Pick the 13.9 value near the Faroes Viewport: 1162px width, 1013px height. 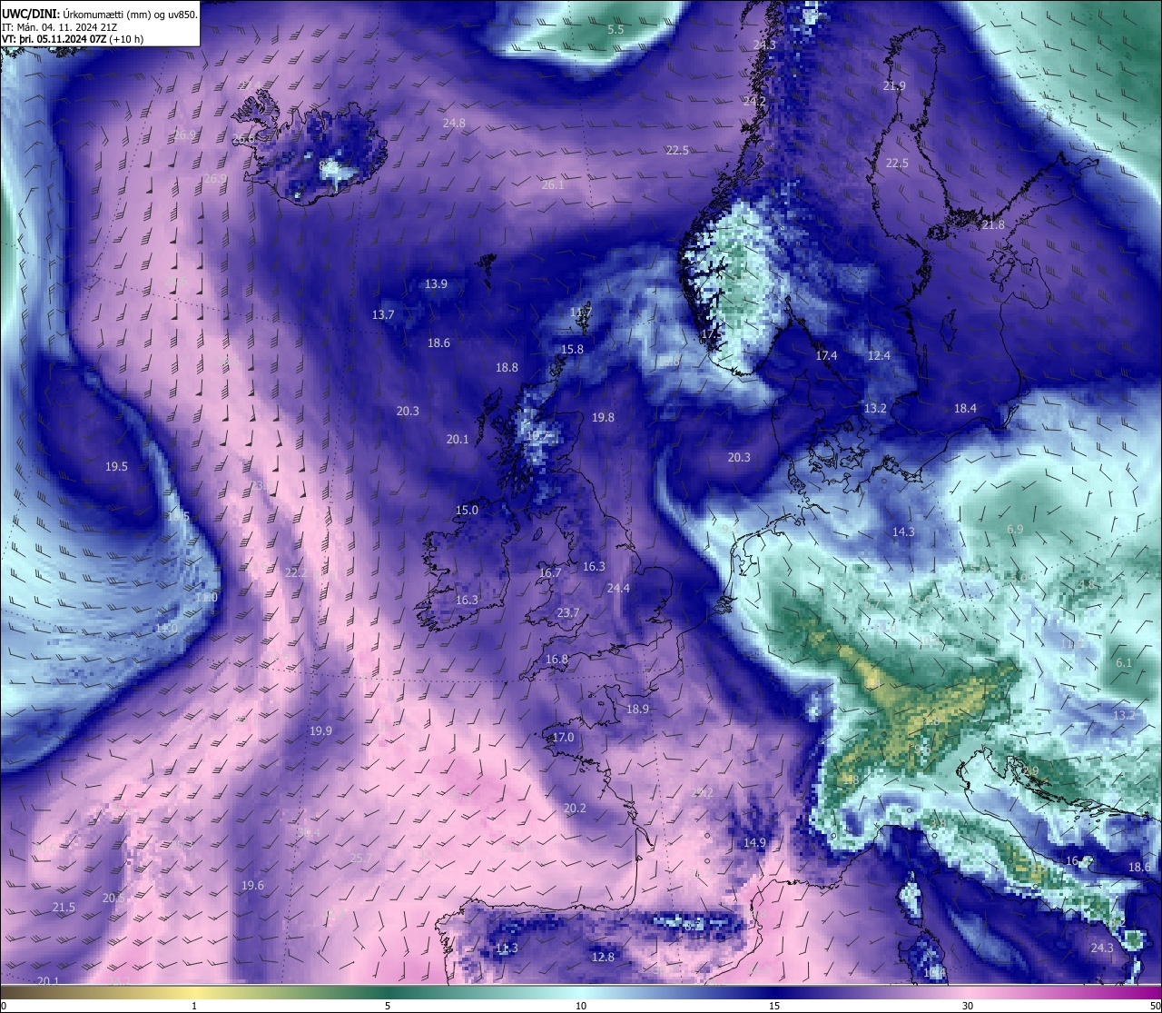pos(436,284)
